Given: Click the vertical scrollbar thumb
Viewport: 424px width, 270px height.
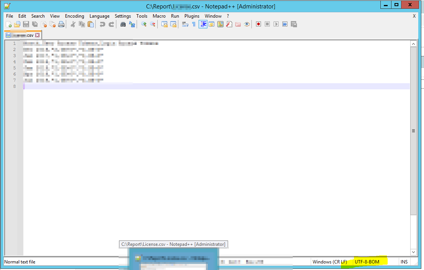Looking at the screenshot, I should [413, 131].
